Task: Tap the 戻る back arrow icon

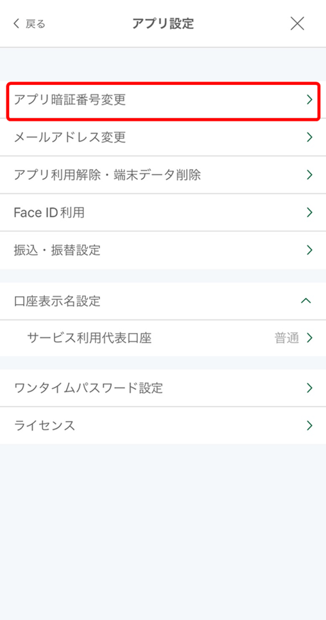Action: tap(16, 24)
